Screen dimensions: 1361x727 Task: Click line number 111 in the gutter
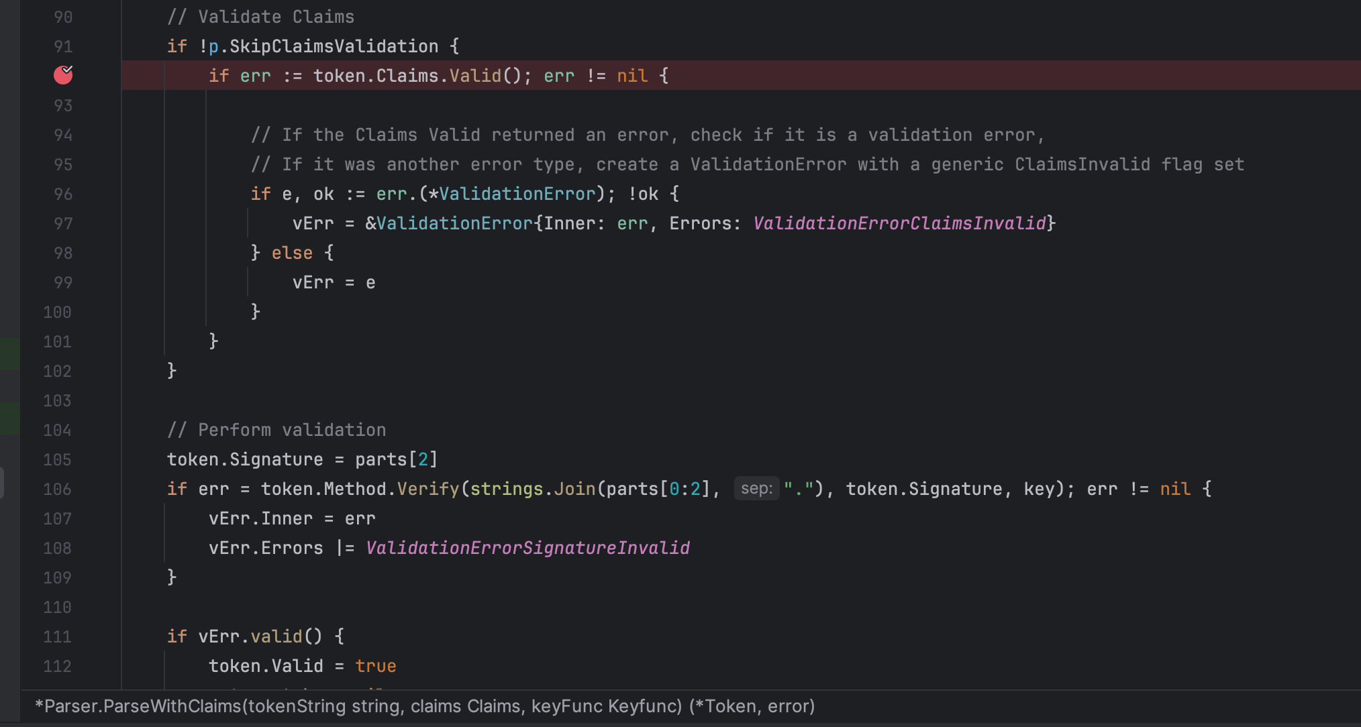click(x=57, y=636)
